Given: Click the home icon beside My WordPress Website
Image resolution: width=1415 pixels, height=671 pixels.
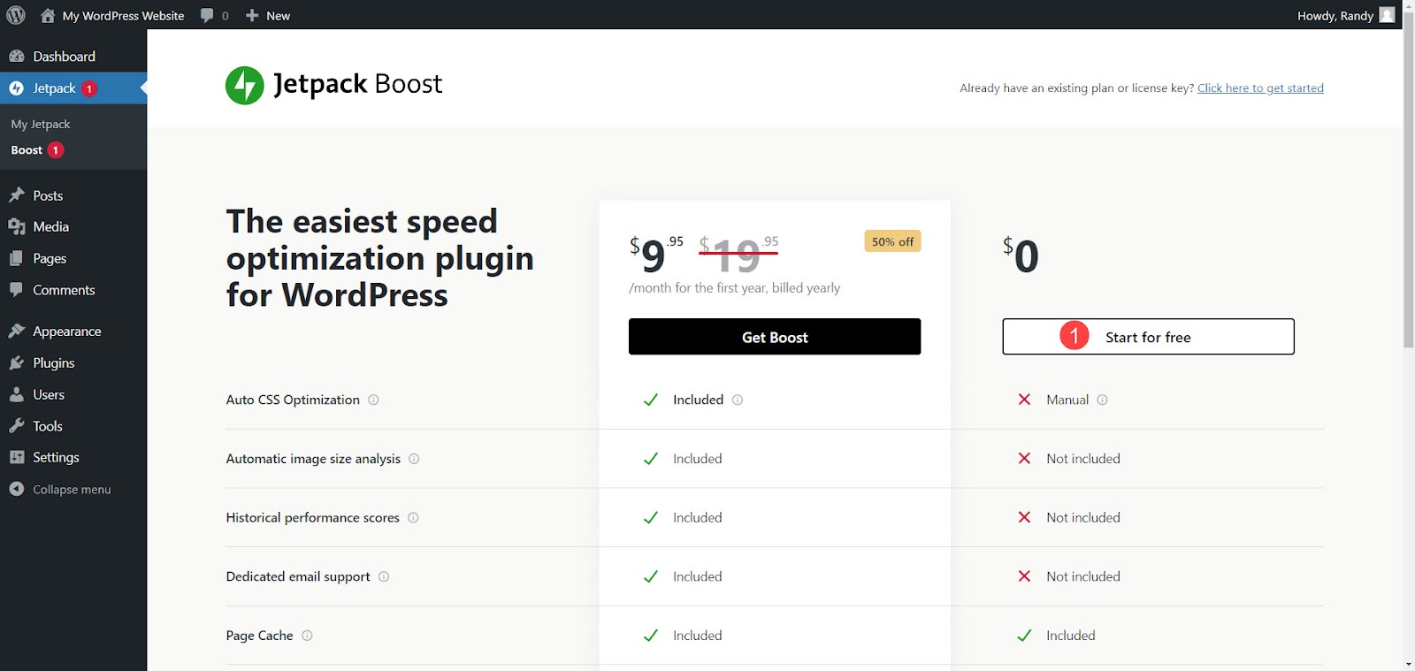Looking at the screenshot, I should [x=48, y=15].
